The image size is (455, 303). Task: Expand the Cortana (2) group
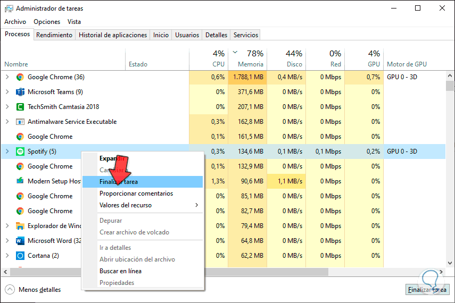7,256
